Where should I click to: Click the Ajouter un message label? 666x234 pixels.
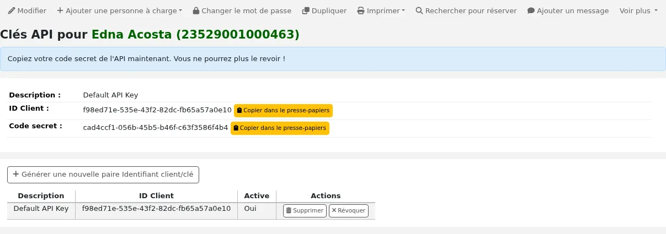(x=573, y=10)
